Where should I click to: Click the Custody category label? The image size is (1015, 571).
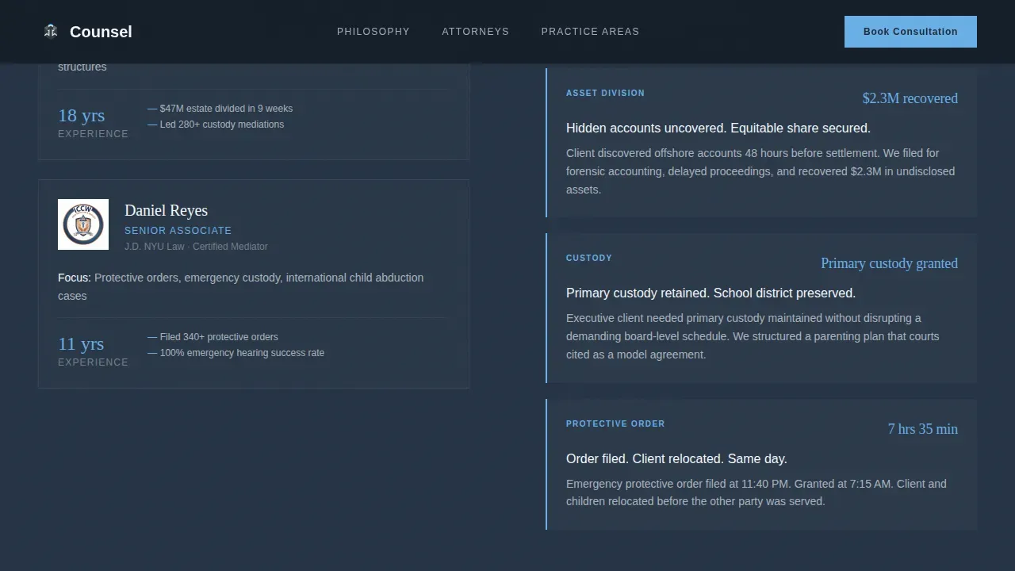(x=589, y=258)
